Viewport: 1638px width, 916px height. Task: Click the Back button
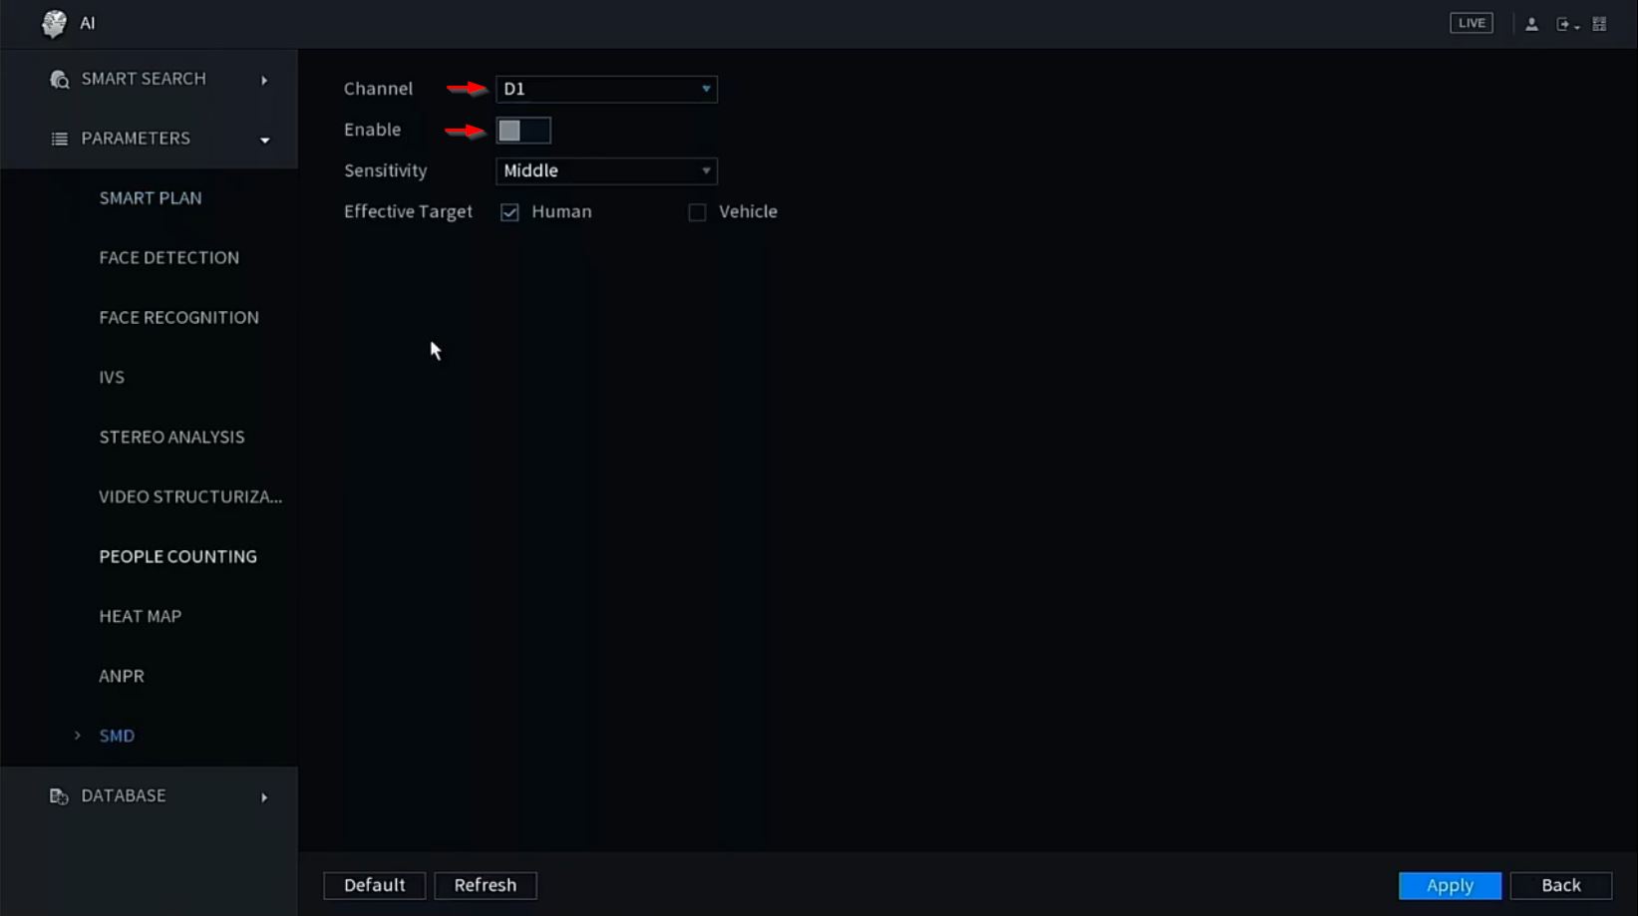click(1561, 886)
